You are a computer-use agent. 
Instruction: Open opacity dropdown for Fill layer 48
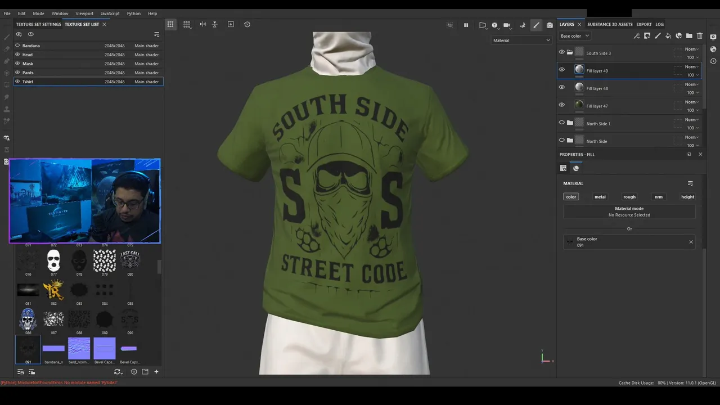(x=693, y=93)
